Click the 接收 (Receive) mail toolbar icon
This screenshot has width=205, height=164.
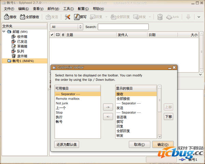point(7,17)
